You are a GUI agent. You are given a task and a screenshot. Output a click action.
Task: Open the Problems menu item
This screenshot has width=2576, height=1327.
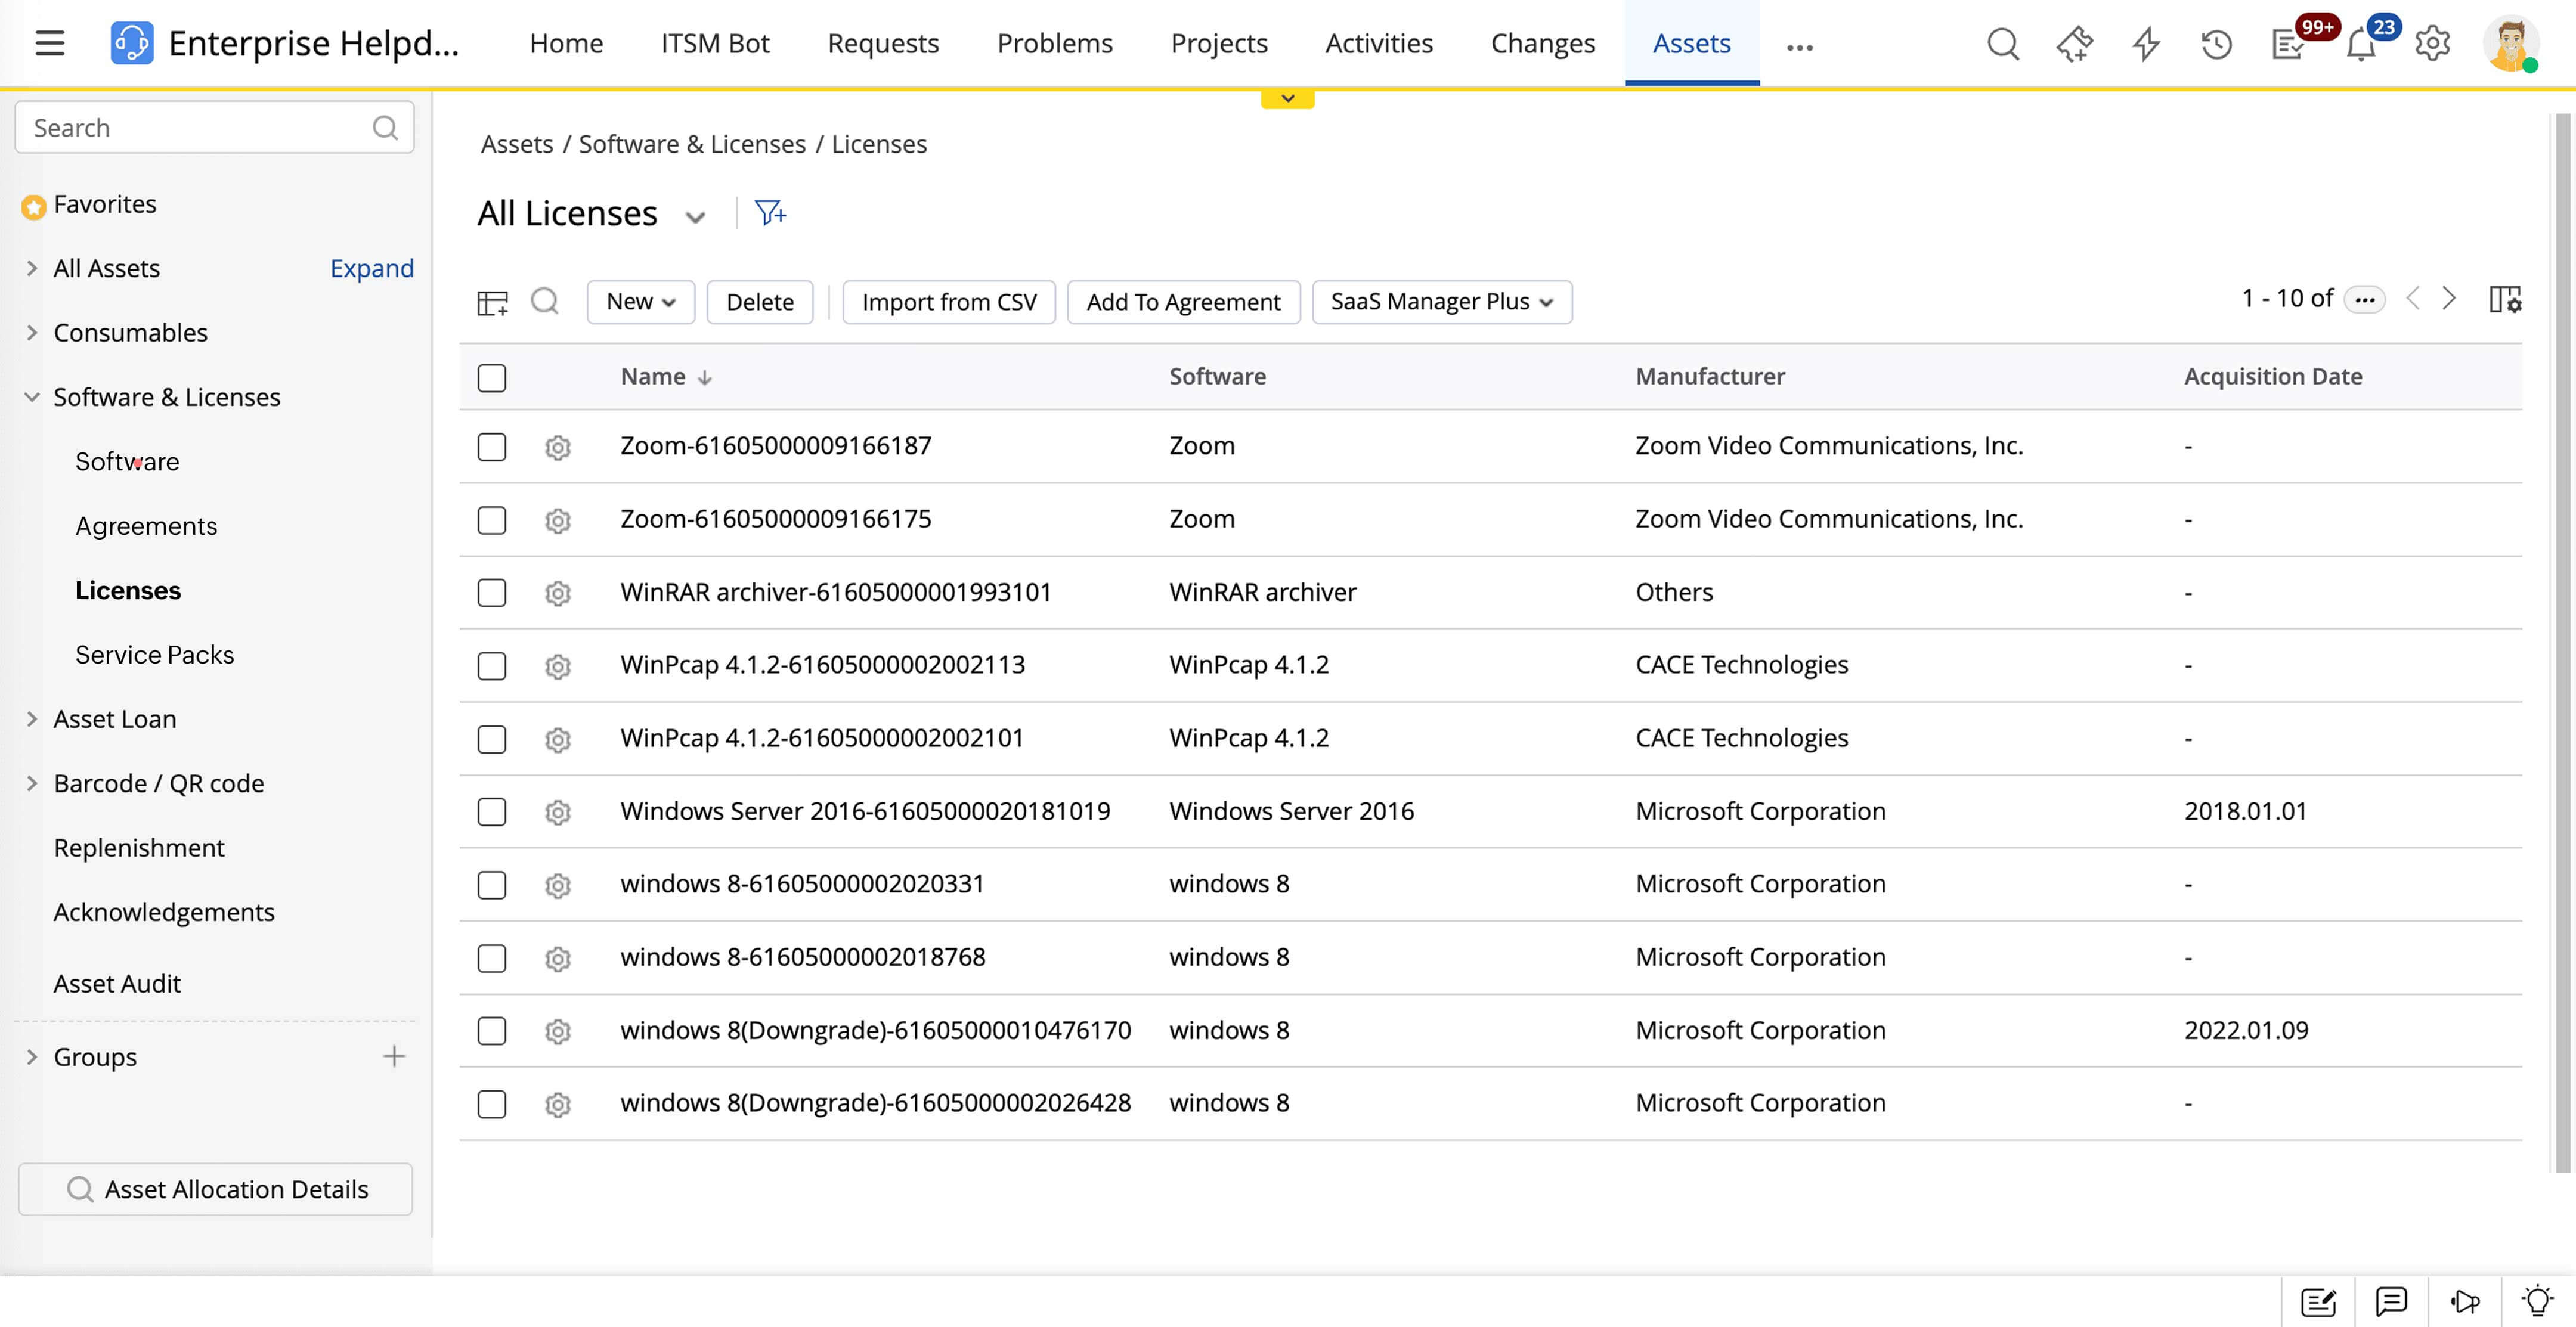click(x=1054, y=43)
